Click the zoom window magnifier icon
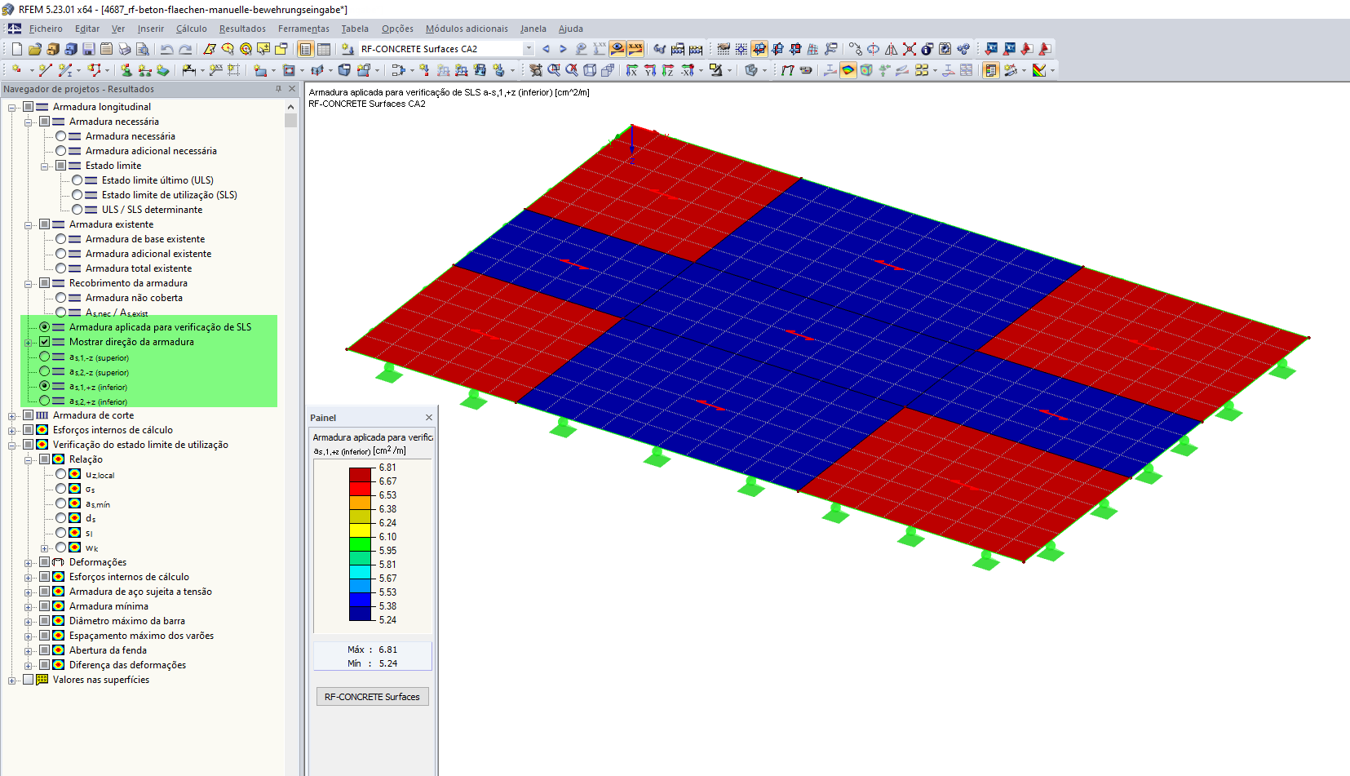1350x776 pixels. click(554, 70)
